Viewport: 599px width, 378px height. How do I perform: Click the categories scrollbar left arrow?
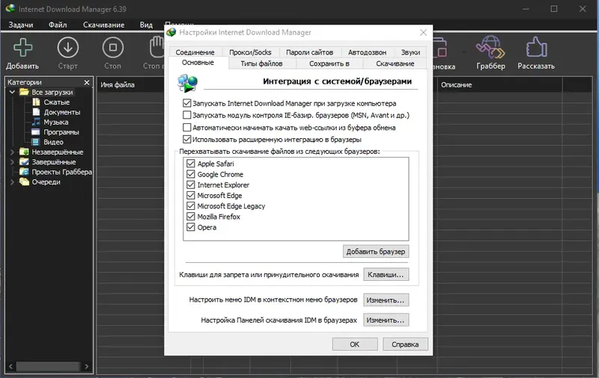[x=10, y=367]
